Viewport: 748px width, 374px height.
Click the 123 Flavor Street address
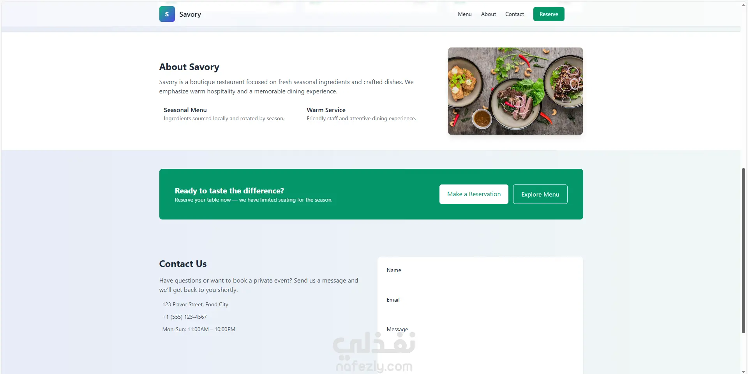click(195, 304)
